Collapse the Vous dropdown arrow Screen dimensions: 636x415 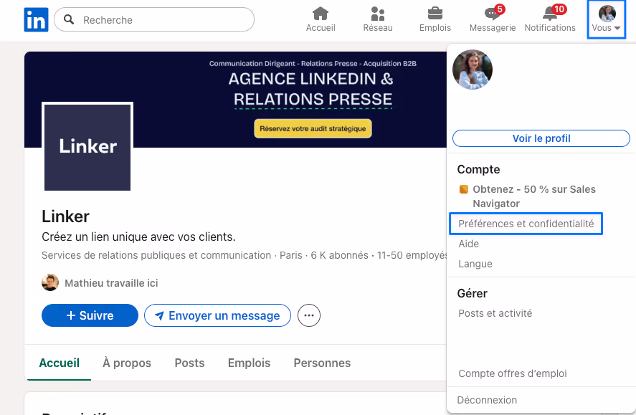(x=617, y=28)
